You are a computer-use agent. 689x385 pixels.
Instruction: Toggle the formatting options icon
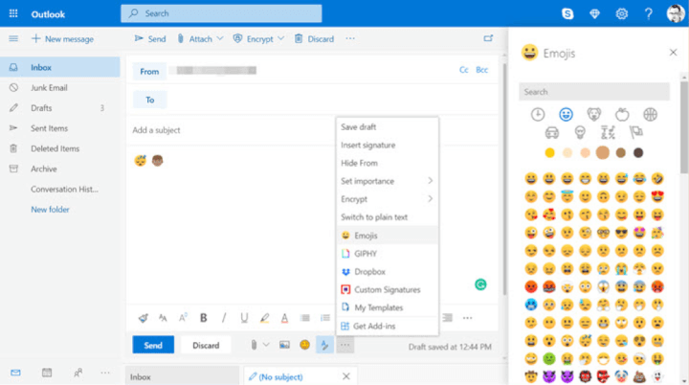coord(324,345)
